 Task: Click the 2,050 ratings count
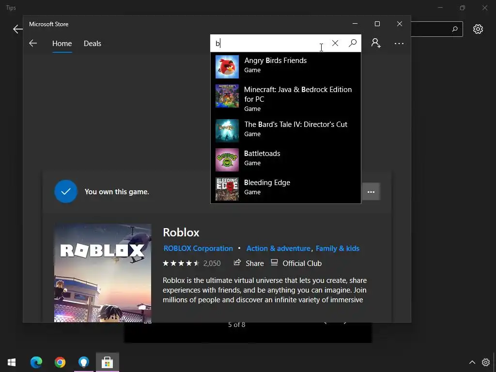[212, 263]
